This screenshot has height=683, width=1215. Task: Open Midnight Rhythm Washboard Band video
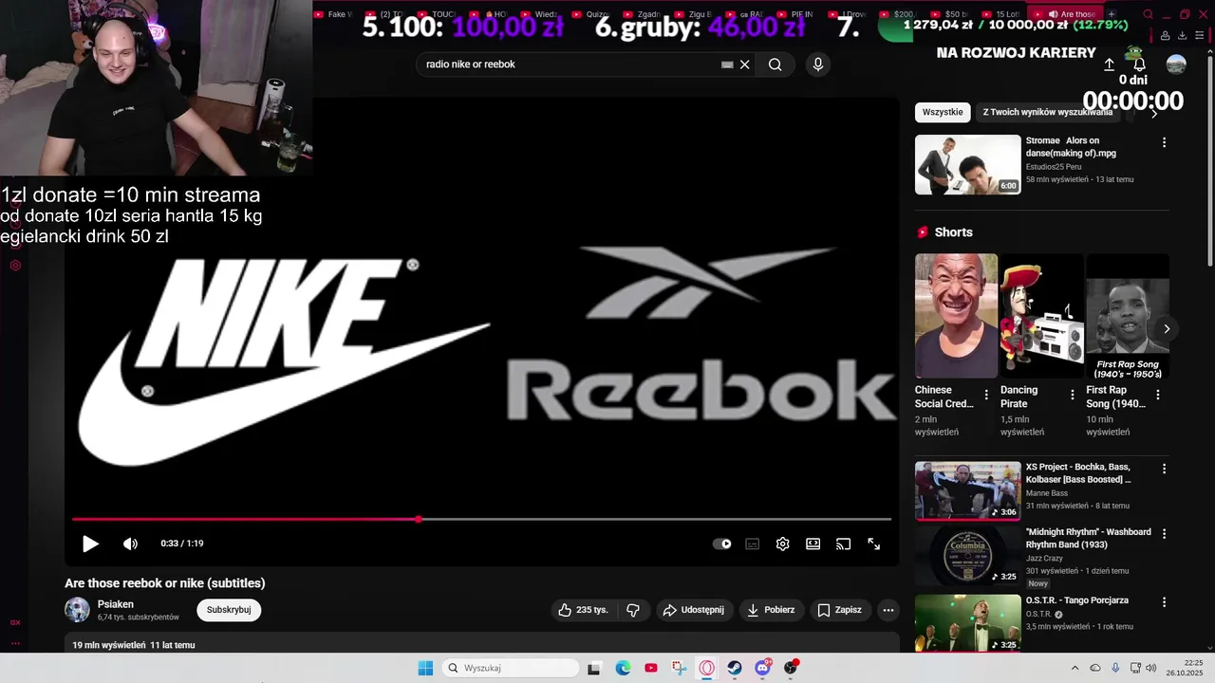pos(967,556)
